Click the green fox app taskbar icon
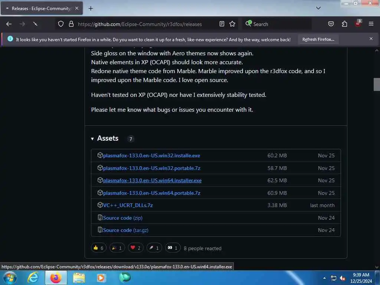380x285 pixels. [125, 277]
